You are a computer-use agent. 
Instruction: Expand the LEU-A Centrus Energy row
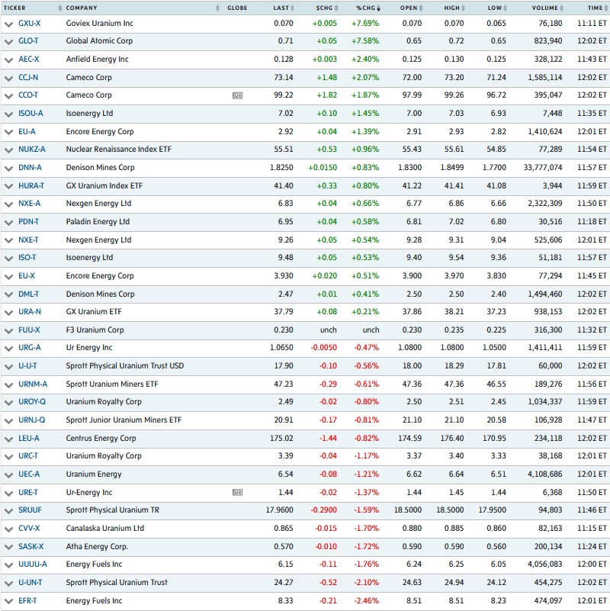[x=8, y=439]
